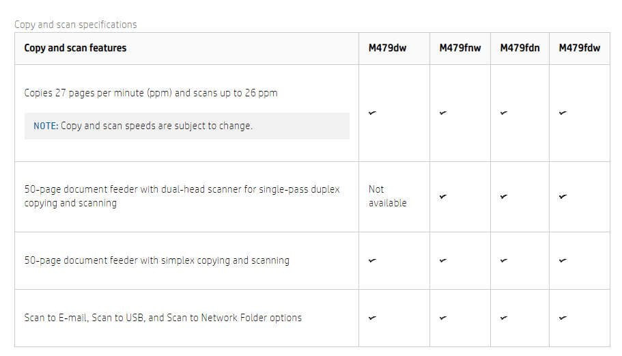
Task: Click the M479dw checkmark in copy speed row
Action: (x=372, y=113)
